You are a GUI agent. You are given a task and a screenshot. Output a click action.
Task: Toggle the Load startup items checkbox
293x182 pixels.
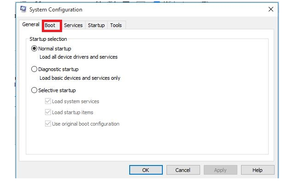click(48, 112)
